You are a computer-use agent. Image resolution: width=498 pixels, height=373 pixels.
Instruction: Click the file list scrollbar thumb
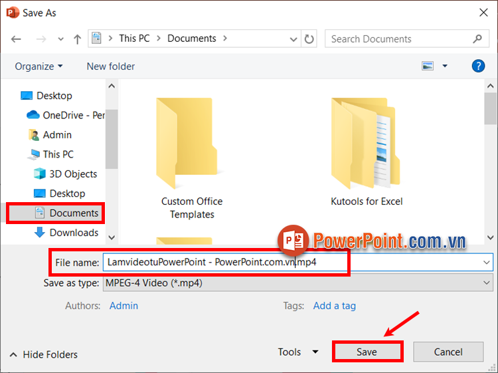tap(491, 108)
